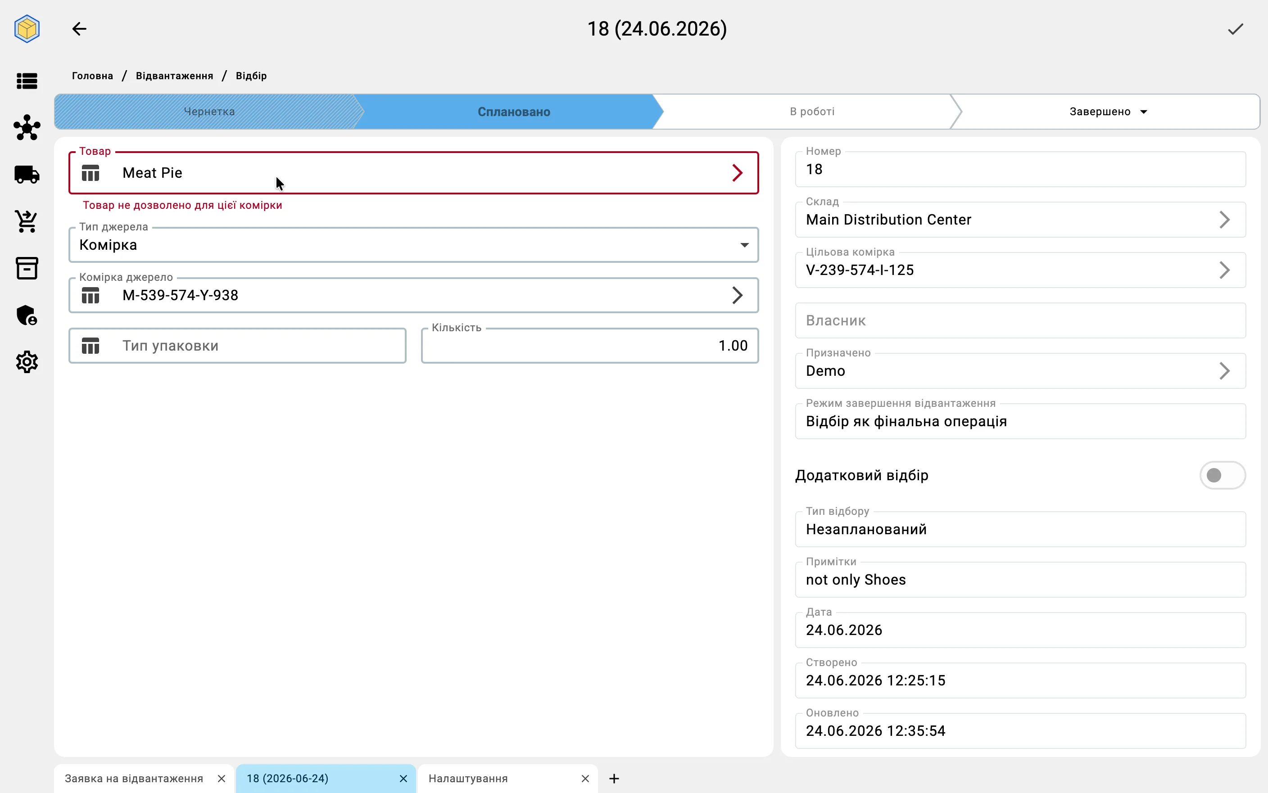Screen dimensions: 1268x793
Task: Switch to Налаштування tab
Action: pos(468,778)
